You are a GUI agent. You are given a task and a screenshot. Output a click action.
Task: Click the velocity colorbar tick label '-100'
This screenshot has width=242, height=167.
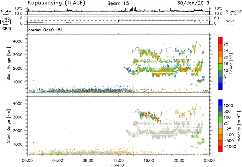point(229,135)
